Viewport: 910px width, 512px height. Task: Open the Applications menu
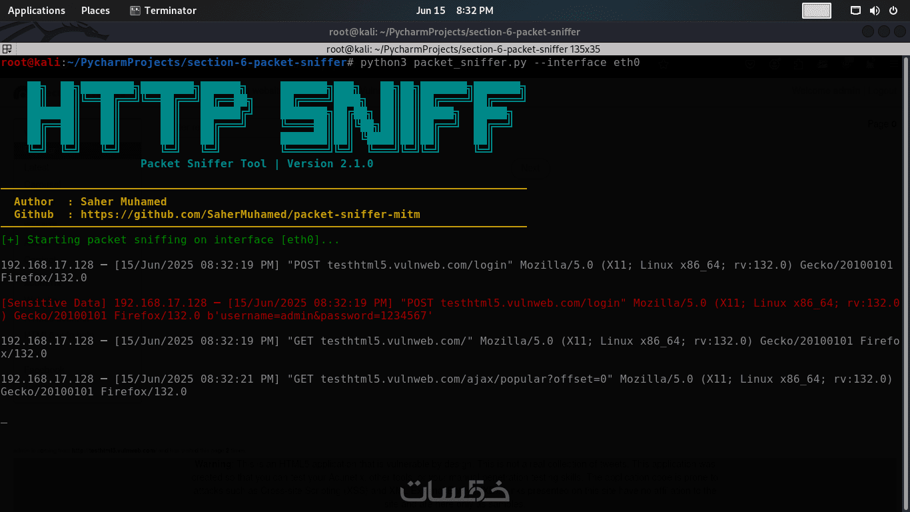tap(37, 10)
